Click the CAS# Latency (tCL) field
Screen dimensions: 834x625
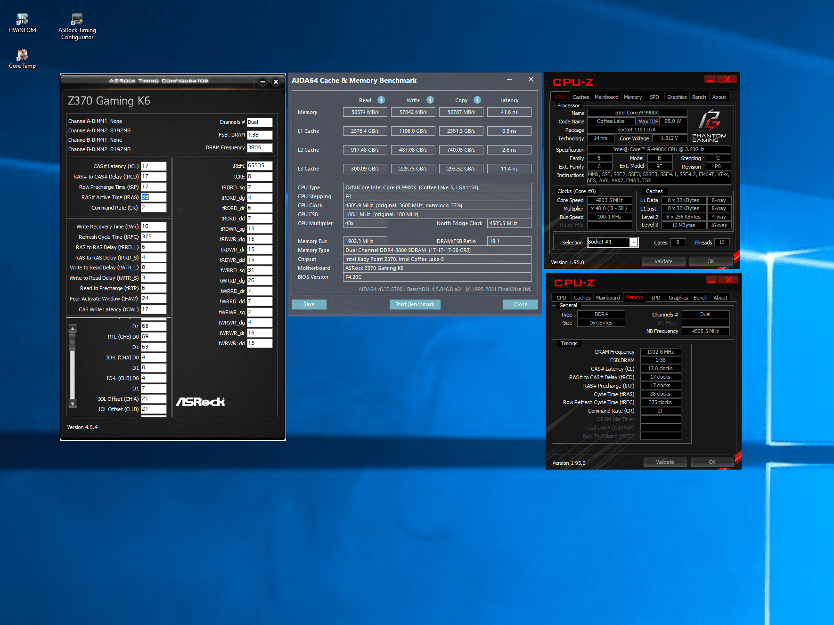(154, 166)
